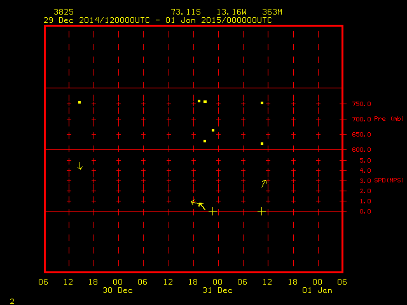Click the 600.0 pressure axis label
Screen dimensions: 407x305
362,150
